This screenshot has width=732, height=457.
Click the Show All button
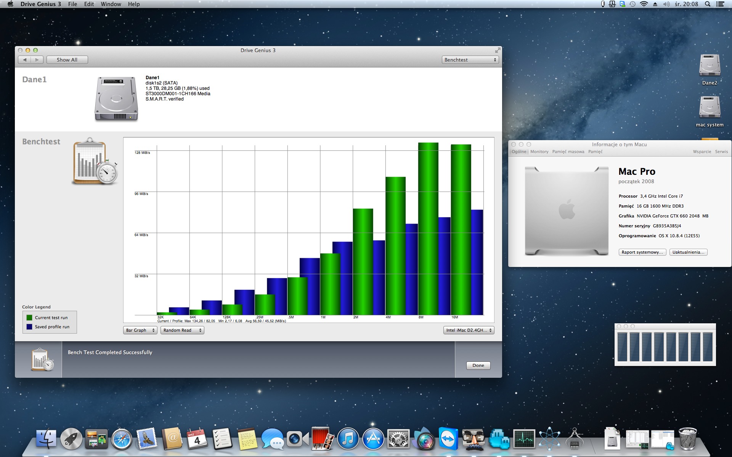click(x=67, y=60)
